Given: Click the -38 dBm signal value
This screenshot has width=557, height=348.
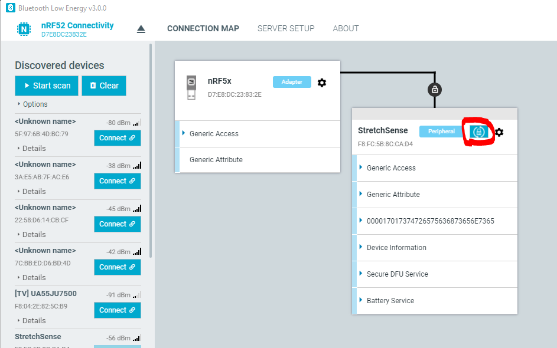Looking at the screenshot, I should 118,166.
